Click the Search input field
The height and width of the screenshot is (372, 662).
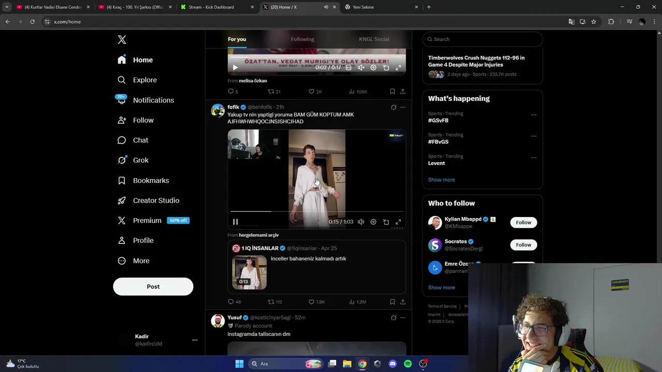[x=483, y=39]
